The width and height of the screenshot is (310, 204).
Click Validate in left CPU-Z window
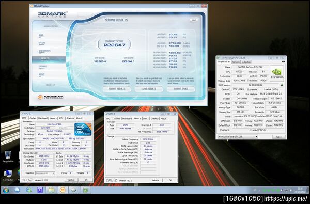pyautogui.click(x=71, y=180)
